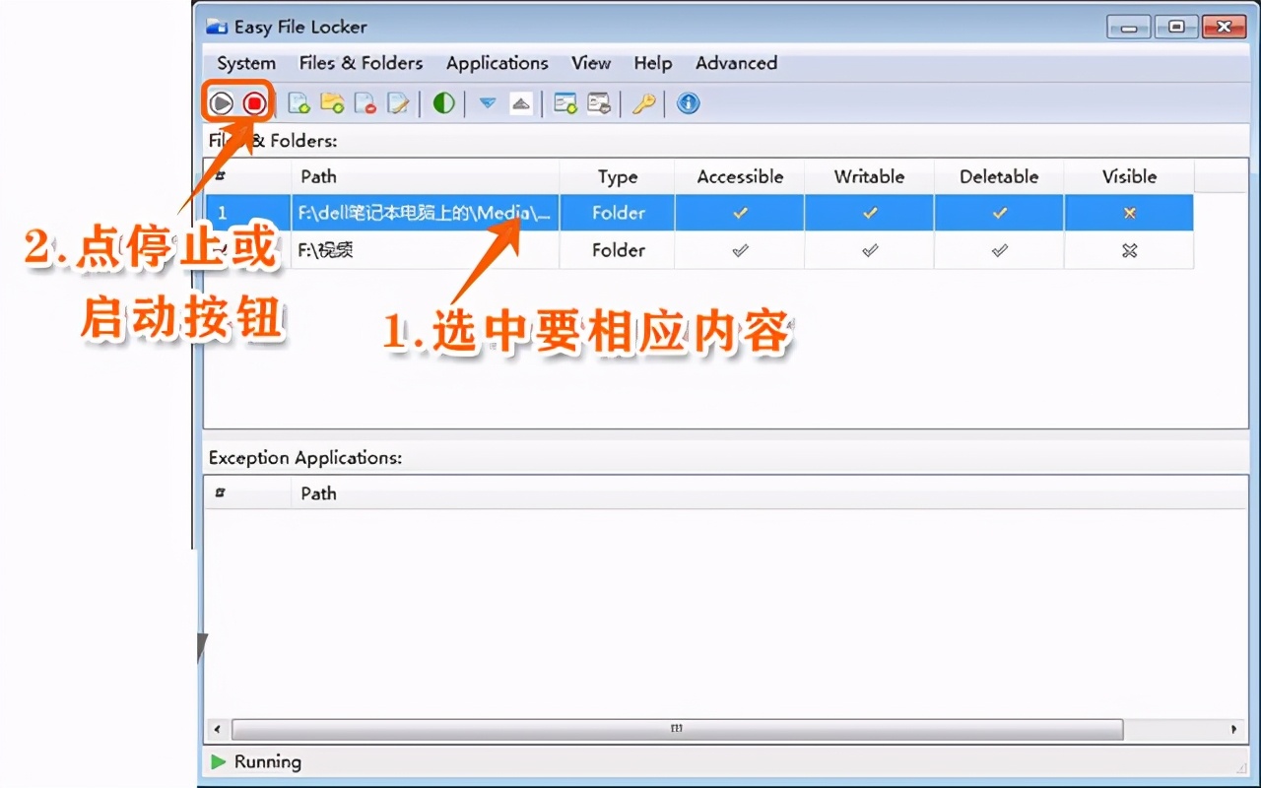Click the move-up arrow toolbar icon

pos(521,102)
